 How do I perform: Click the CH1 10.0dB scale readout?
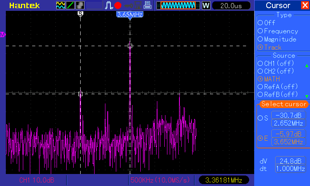point(35,180)
